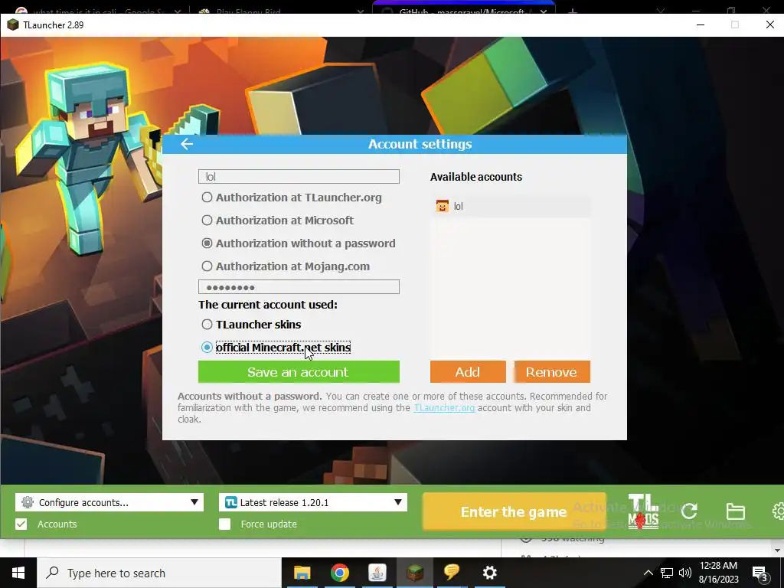Screen dimensions: 784x588
Task: Open the TLauncher.org link
Action: click(444, 408)
